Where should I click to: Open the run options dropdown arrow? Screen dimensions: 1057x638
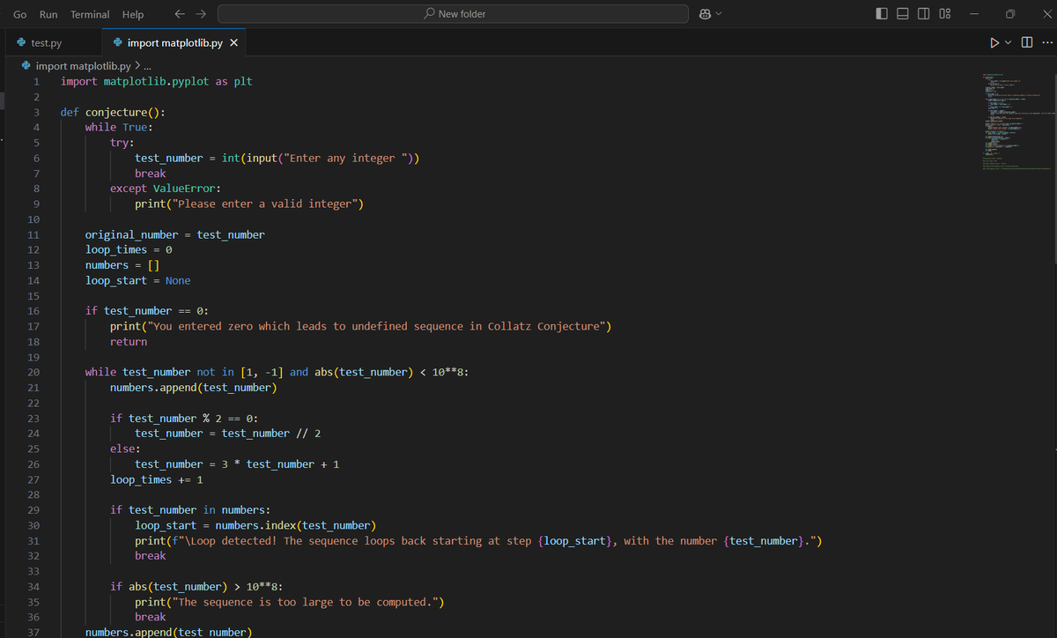point(1008,43)
